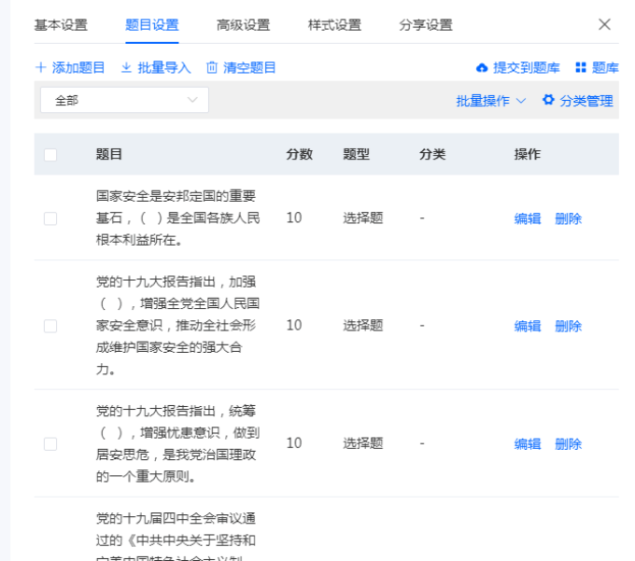Switch to the 样式设置 tab
The height and width of the screenshot is (561, 635).
334,25
